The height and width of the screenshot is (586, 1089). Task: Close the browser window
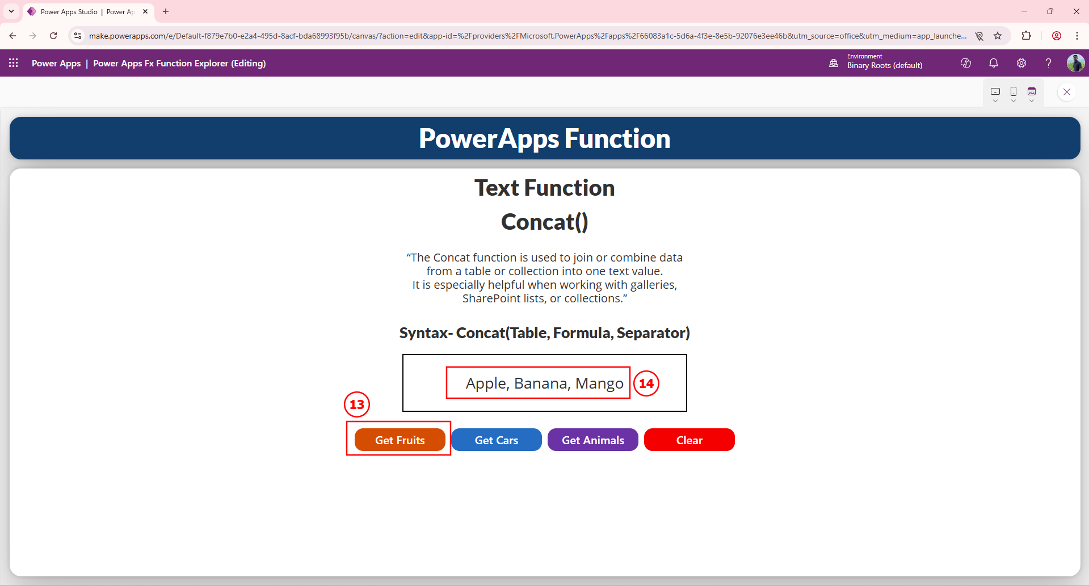pos(1077,11)
